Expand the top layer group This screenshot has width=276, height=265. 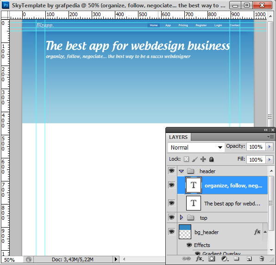pyautogui.click(x=182, y=217)
